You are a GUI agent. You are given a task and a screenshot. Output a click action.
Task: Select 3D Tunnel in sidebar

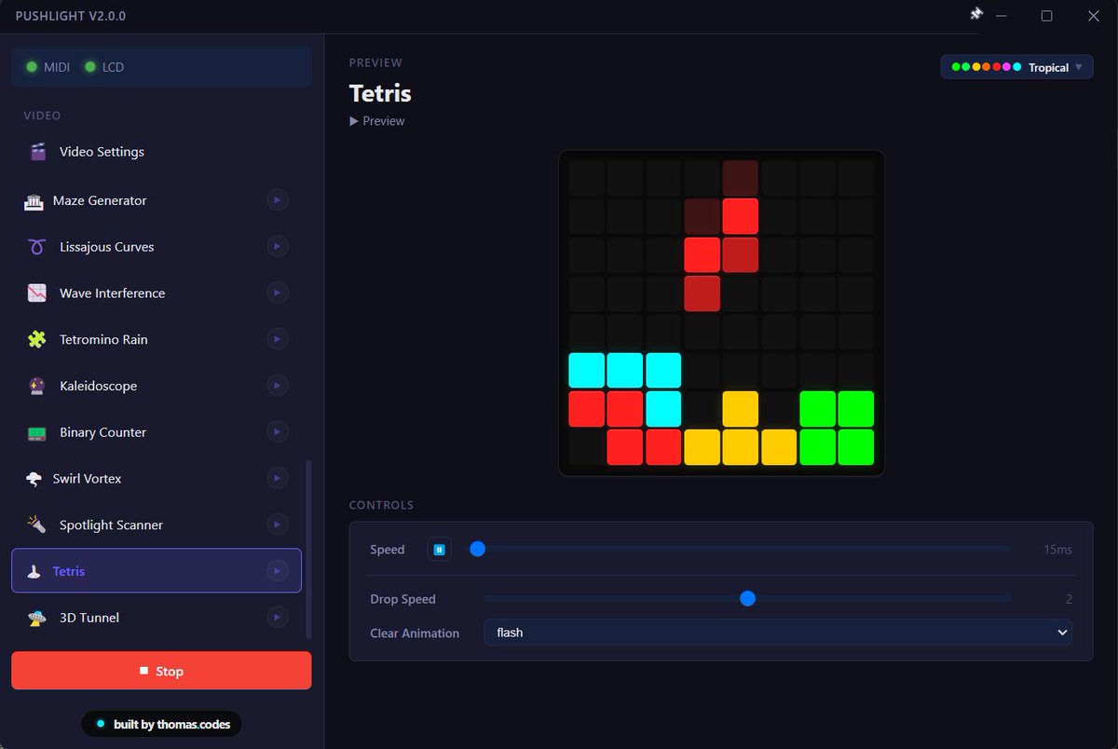(157, 618)
